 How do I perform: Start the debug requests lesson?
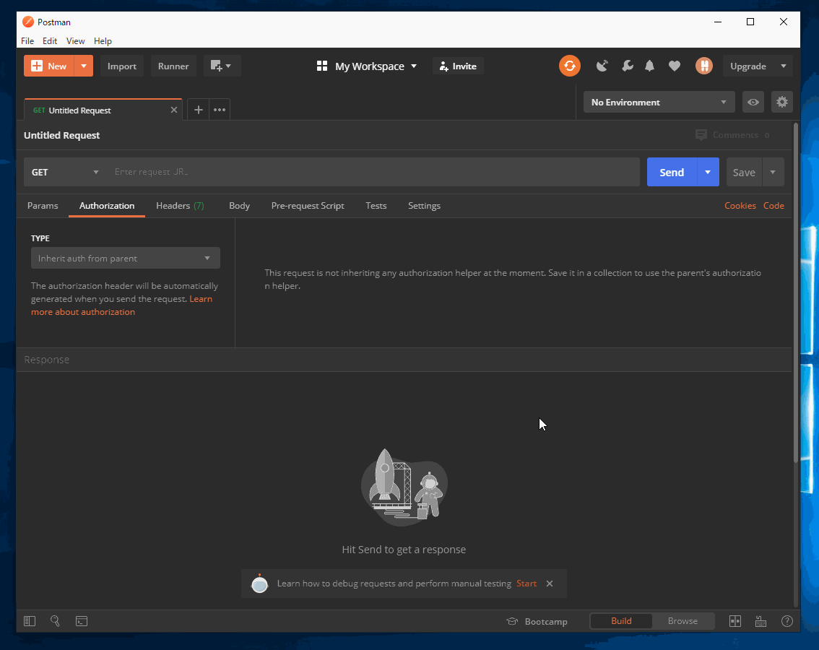coord(526,584)
